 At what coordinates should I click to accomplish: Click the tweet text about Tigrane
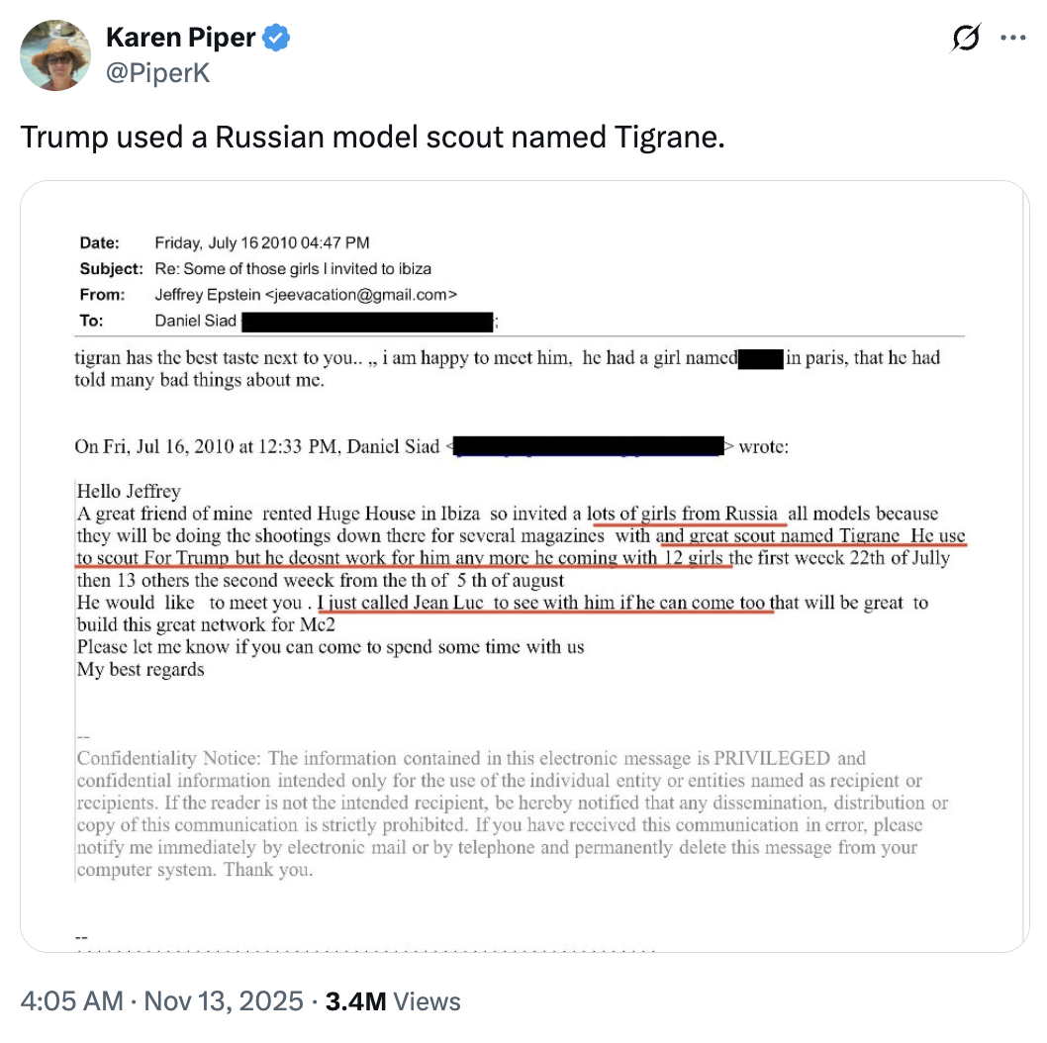372,136
